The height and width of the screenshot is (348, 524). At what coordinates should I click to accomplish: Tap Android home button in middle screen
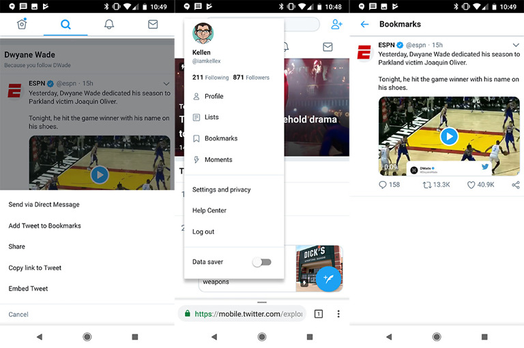pyautogui.click(x=262, y=336)
